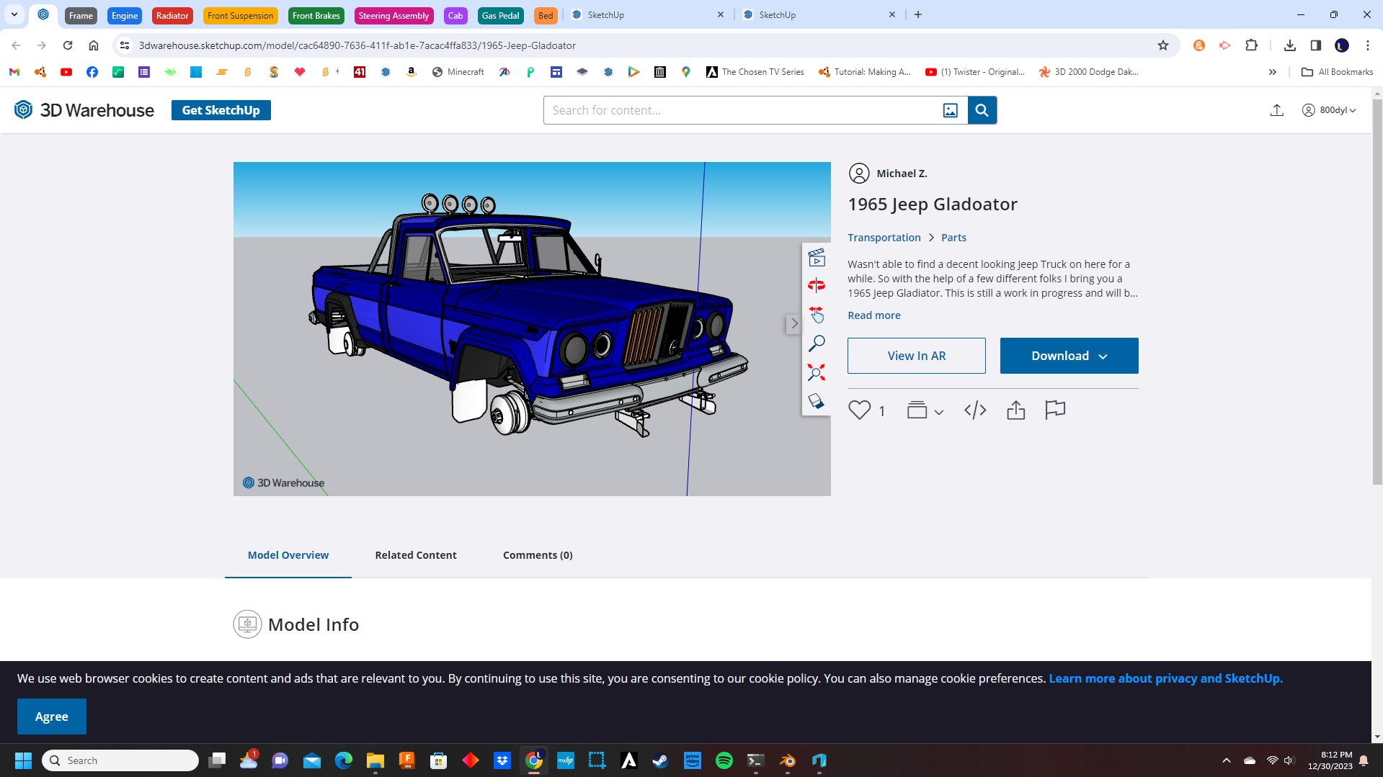This screenshot has height=777, width=1383.
Task: Click the Orbit tool in viewer toolbar
Action: click(x=816, y=286)
